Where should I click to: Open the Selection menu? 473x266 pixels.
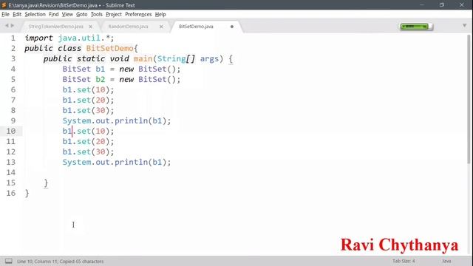coord(35,14)
